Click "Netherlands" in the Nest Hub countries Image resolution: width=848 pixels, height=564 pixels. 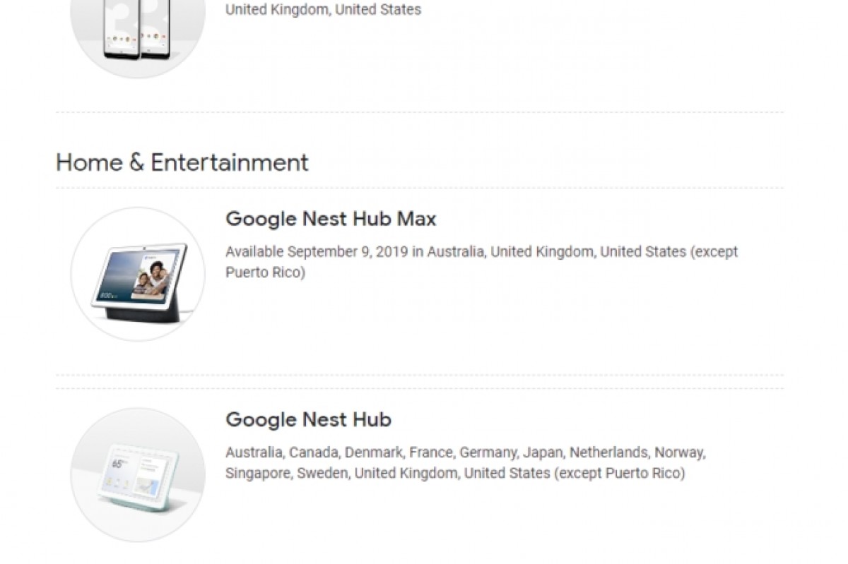tap(608, 452)
